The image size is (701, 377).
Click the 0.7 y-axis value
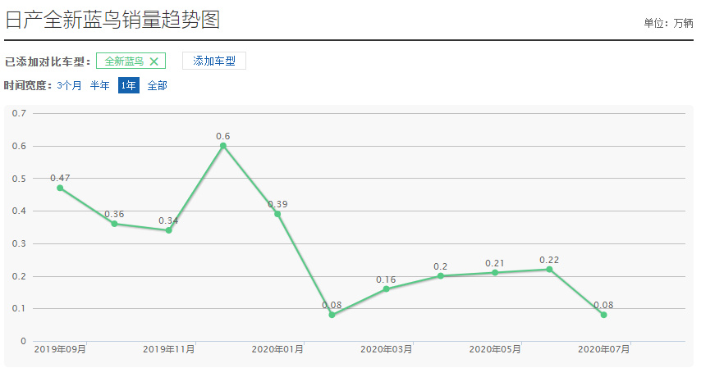point(19,113)
